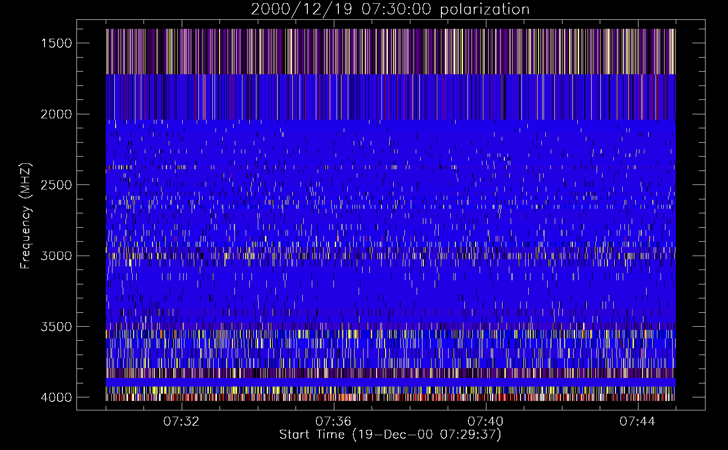Click the '3000' frequency axis label
The height and width of the screenshot is (450, 728).
coord(56,256)
